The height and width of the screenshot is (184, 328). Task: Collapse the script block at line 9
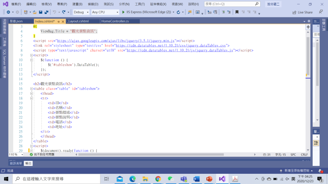point(31,55)
